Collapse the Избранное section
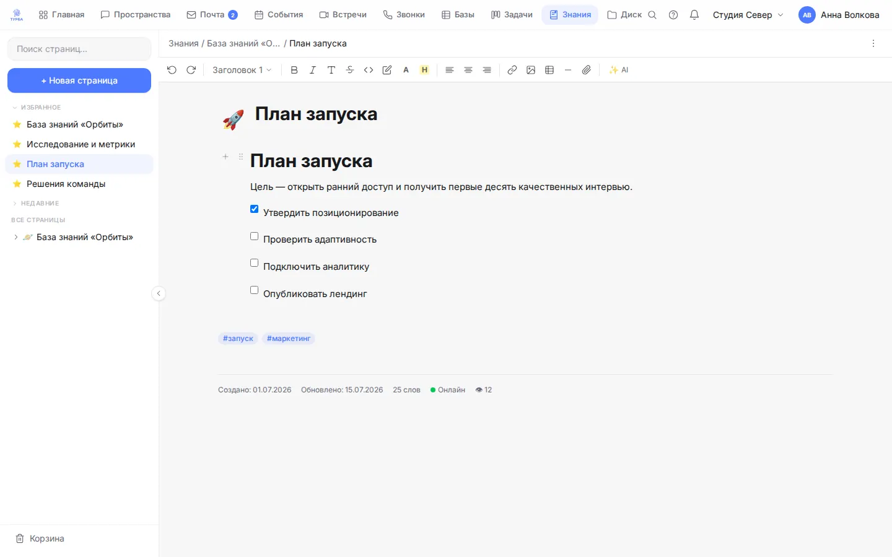The width and height of the screenshot is (892, 557). tap(37, 107)
